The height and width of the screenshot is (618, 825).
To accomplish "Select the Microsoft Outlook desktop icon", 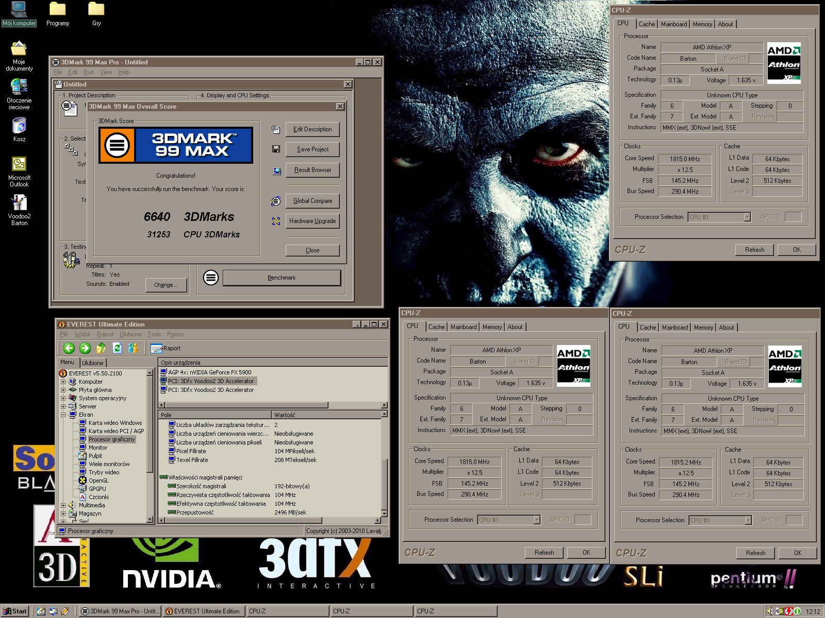I will pos(19,171).
